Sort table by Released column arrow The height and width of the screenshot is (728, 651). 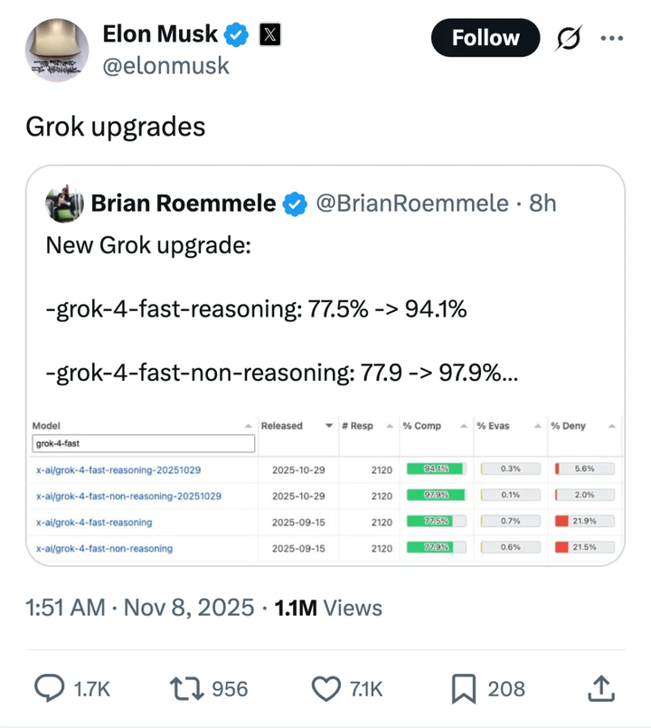(328, 426)
